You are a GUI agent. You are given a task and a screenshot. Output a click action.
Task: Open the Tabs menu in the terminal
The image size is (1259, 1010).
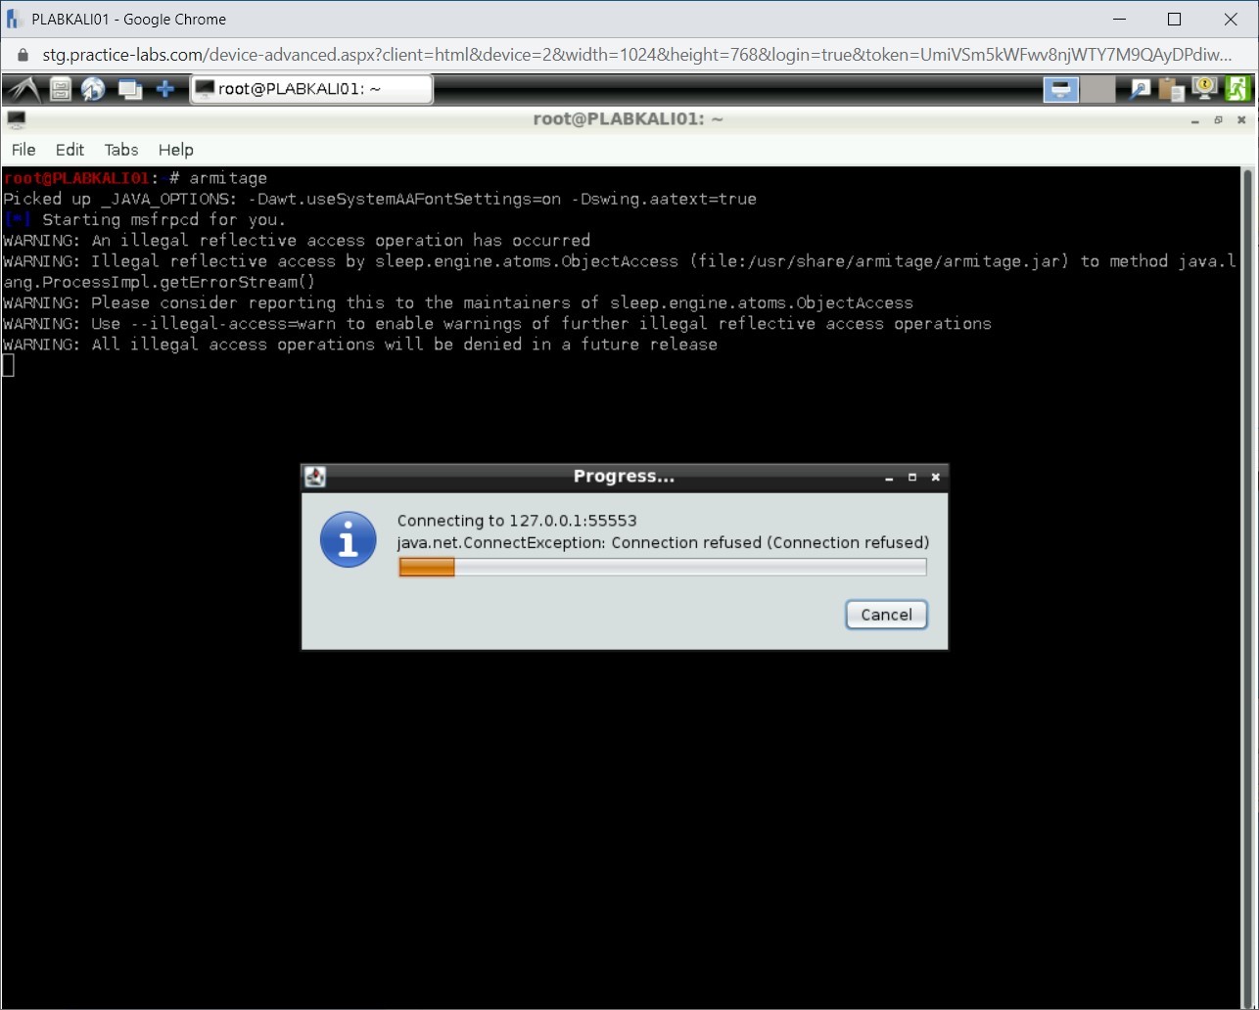(120, 150)
